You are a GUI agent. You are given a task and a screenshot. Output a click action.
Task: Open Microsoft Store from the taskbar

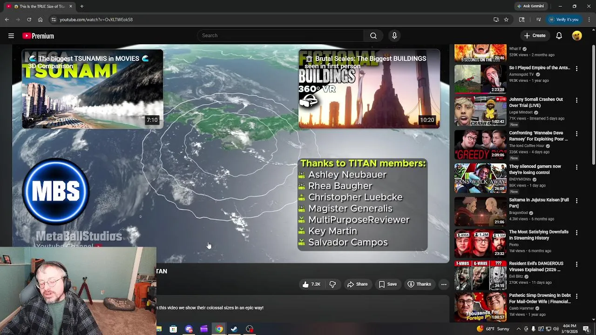point(173,329)
